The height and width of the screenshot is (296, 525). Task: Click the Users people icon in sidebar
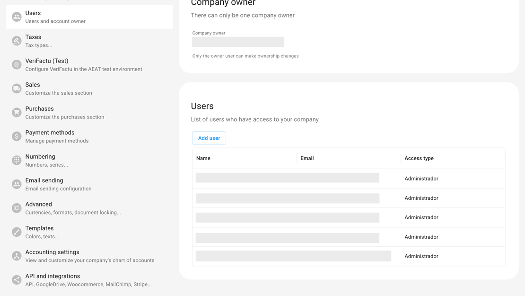(17, 17)
